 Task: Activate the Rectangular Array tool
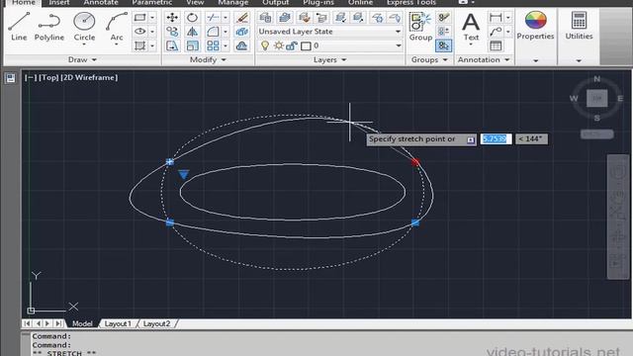coord(213,45)
